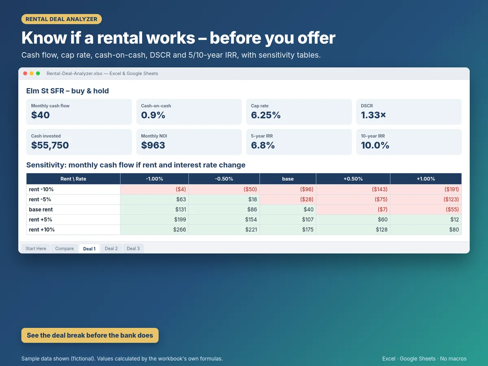Screen dimensions: 488x366
Task: Click the ($143) cell
Action: (353, 190)
